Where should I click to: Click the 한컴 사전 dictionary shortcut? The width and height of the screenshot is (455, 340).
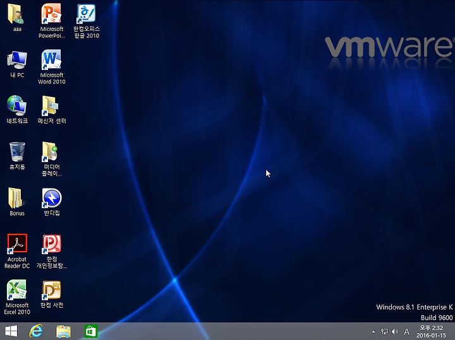pyautogui.click(x=51, y=294)
